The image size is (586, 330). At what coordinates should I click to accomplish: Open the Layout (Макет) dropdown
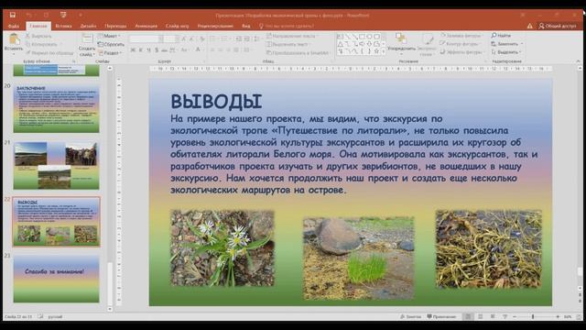coord(110,36)
